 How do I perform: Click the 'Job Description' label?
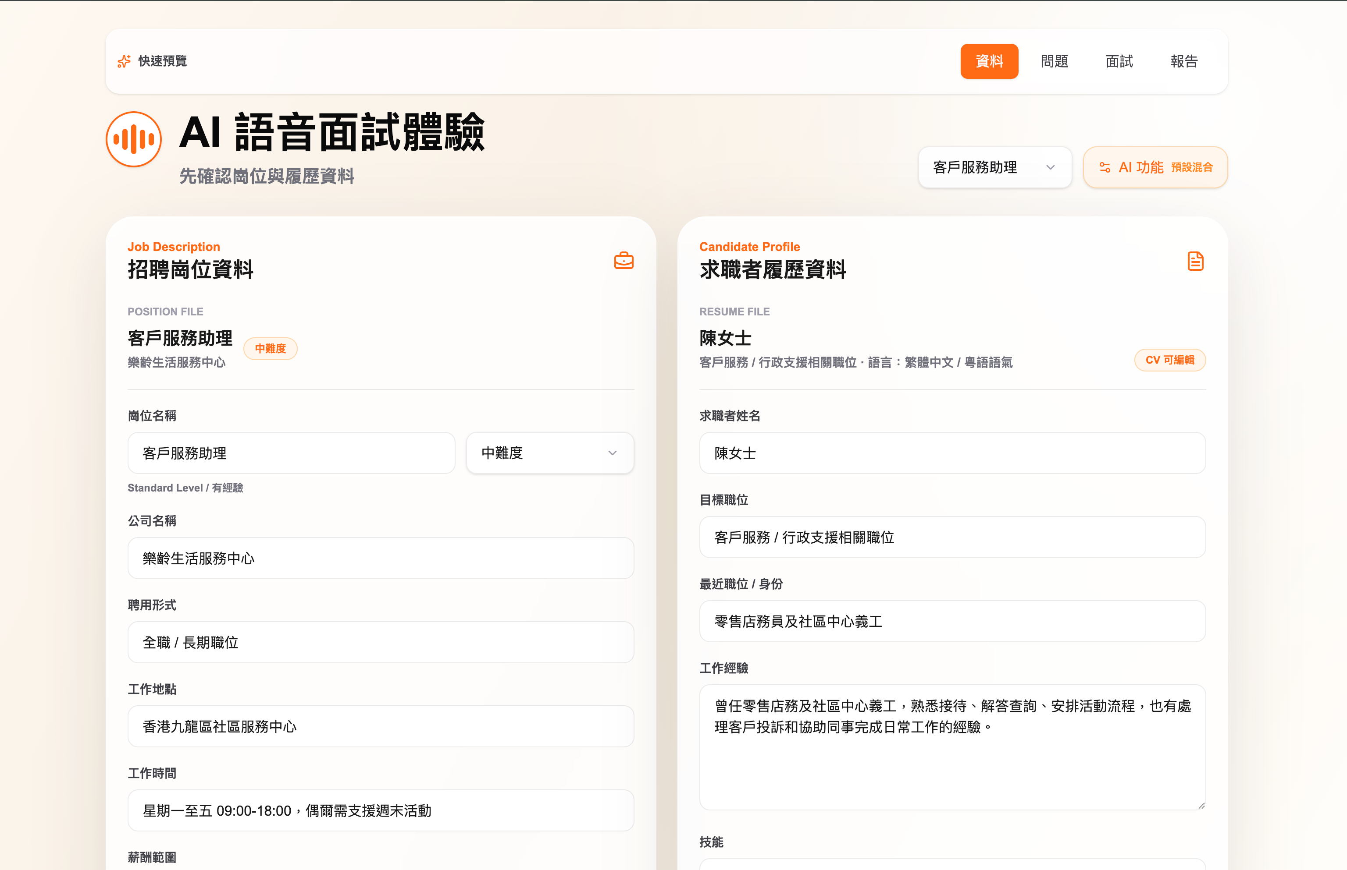tap(174, 247)
